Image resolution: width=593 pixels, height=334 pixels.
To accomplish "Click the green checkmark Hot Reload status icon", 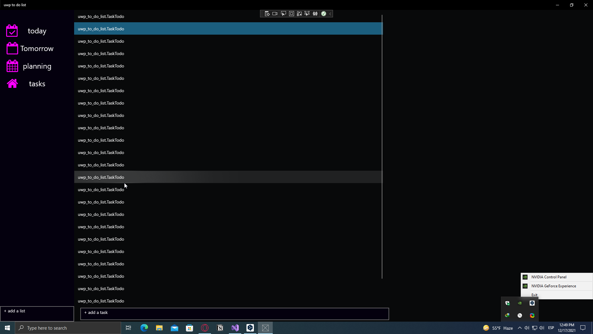I will (x=324, y=14).
